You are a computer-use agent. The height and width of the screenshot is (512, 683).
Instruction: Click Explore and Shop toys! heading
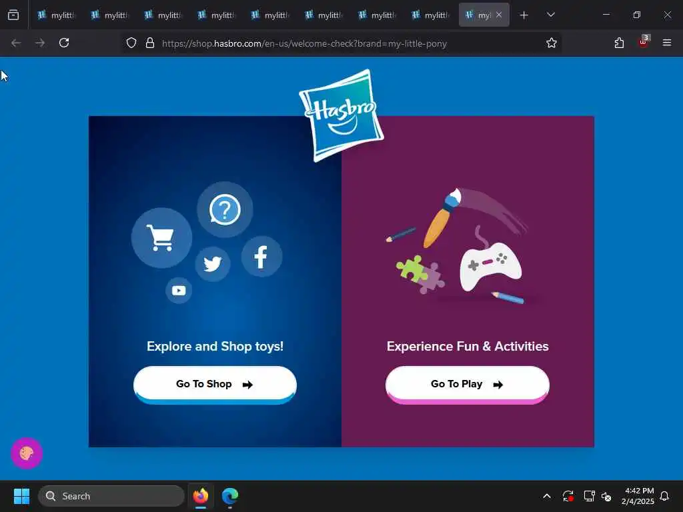pyautogui.click(x=215, y=347)
